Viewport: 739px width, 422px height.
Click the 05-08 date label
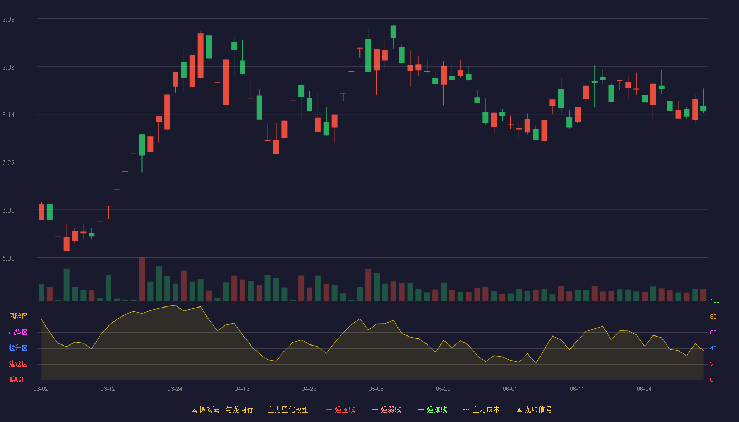coord(376,389)
